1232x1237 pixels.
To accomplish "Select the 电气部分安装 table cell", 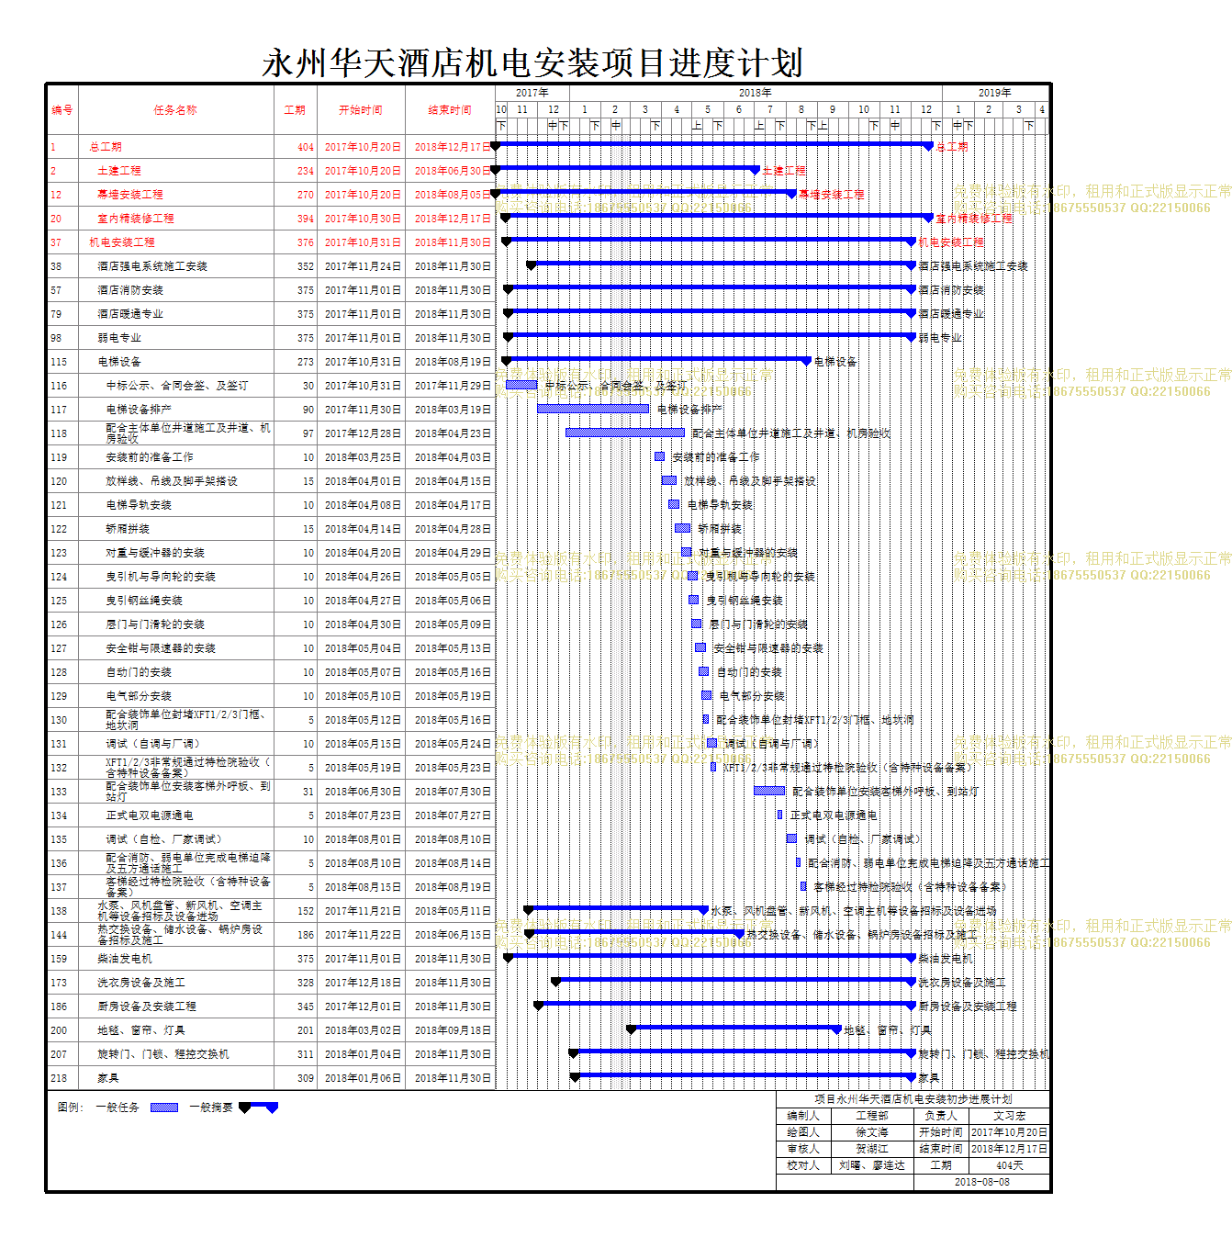I will point(175,696).
